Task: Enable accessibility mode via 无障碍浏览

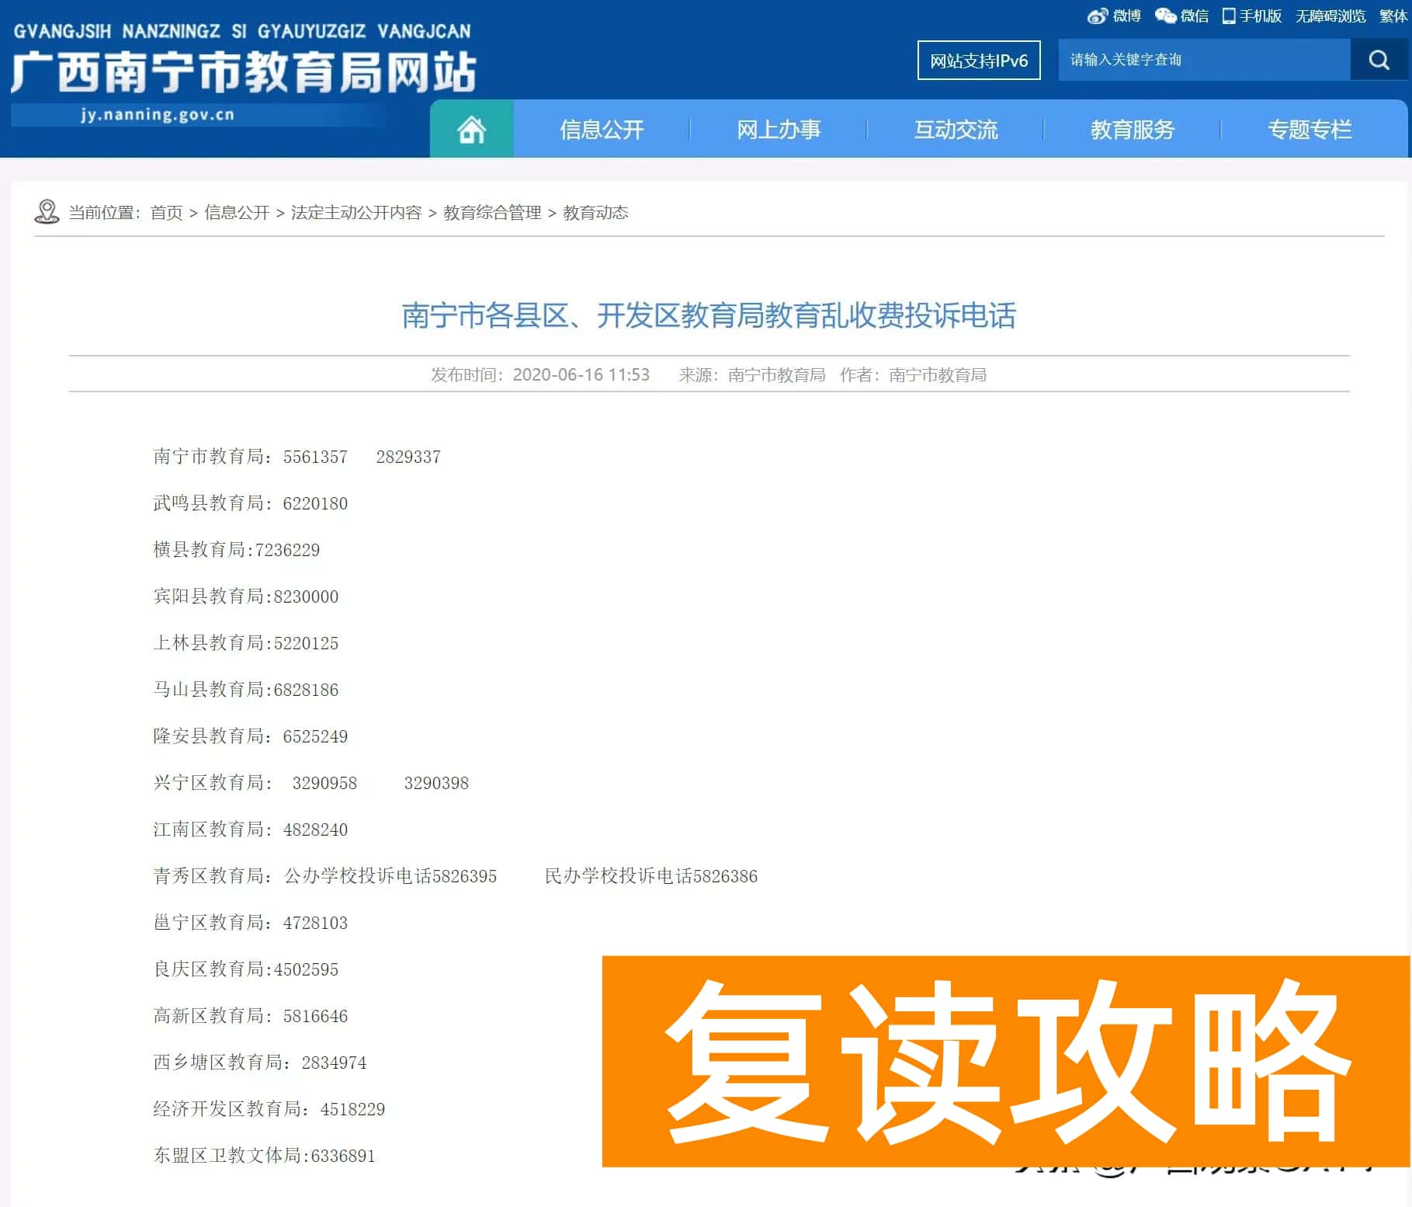Action: click(1329, 16)
